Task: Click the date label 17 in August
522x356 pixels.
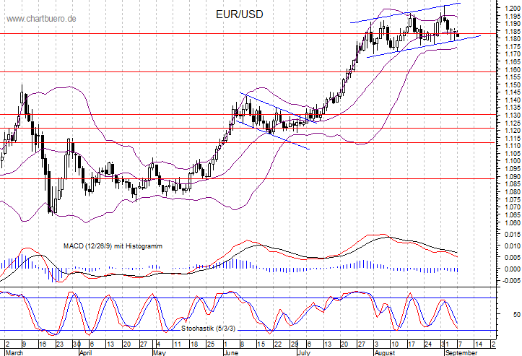Action: tap(412, 344)
